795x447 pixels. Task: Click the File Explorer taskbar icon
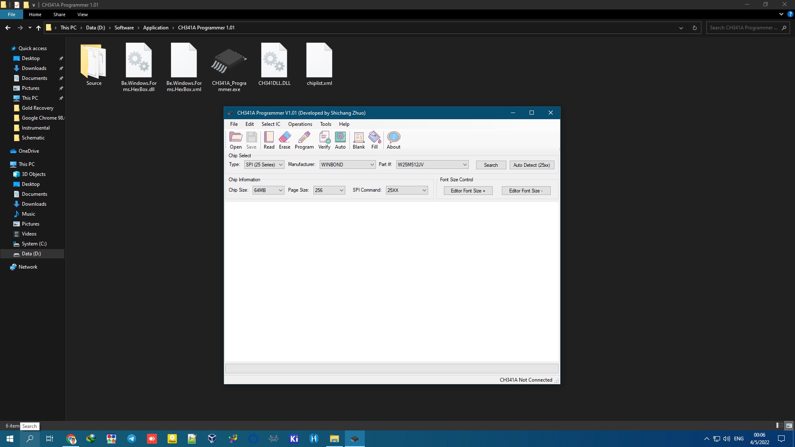click(x=334, y=439)
